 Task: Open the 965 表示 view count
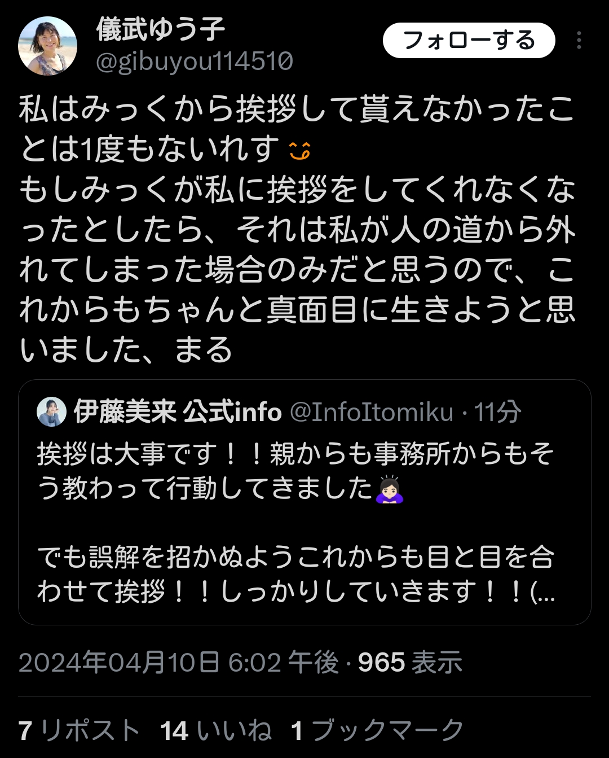(410, 663)
